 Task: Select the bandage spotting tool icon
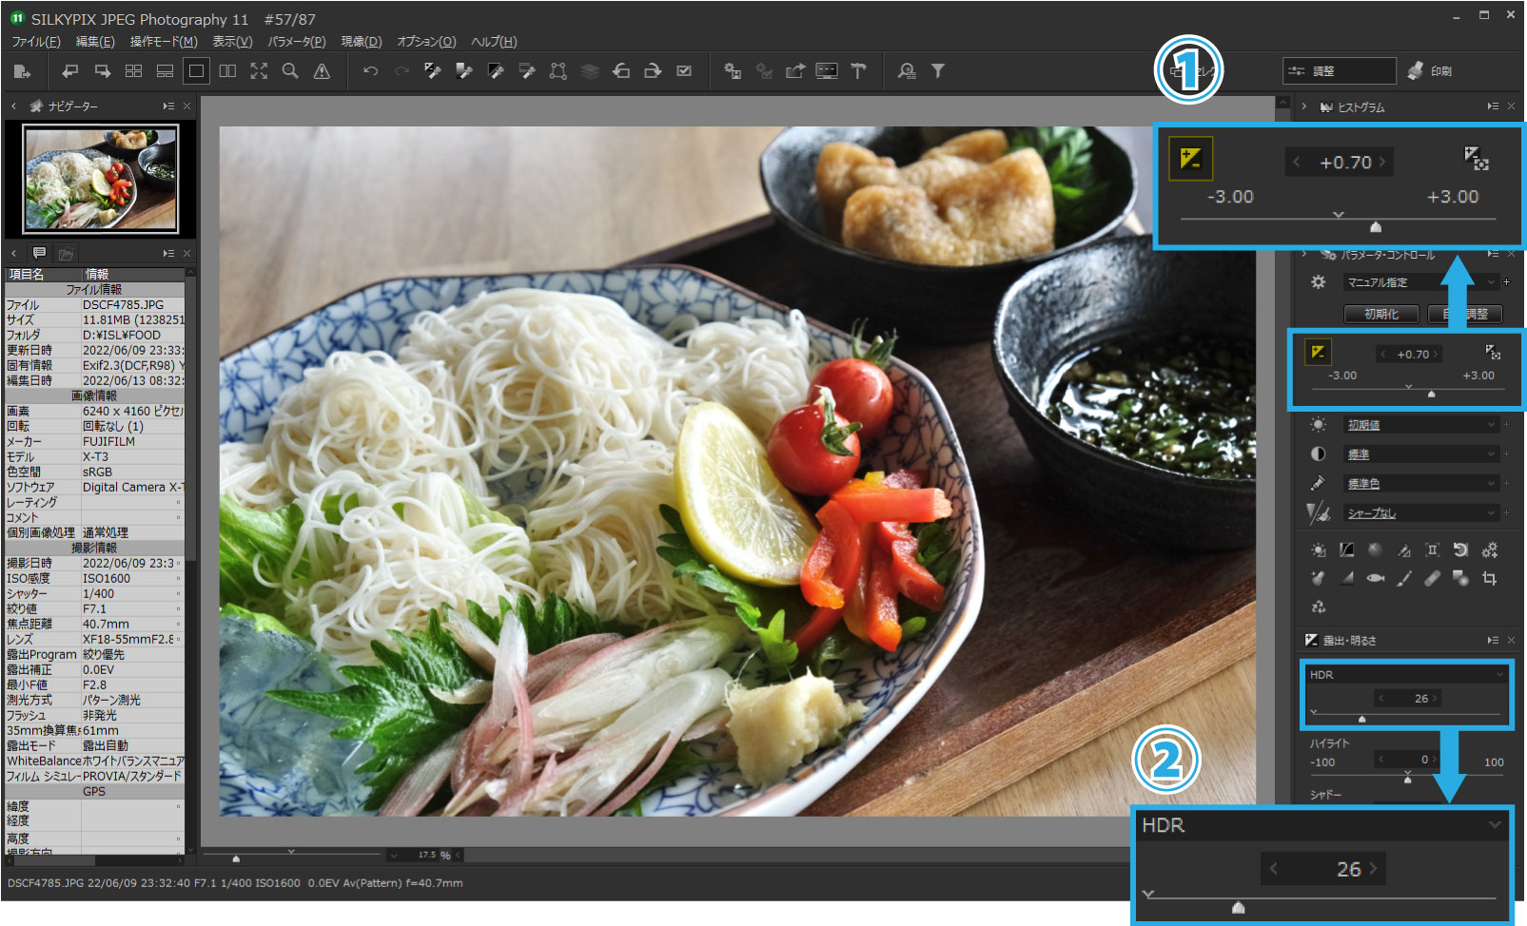click(x=1432, y=578)
